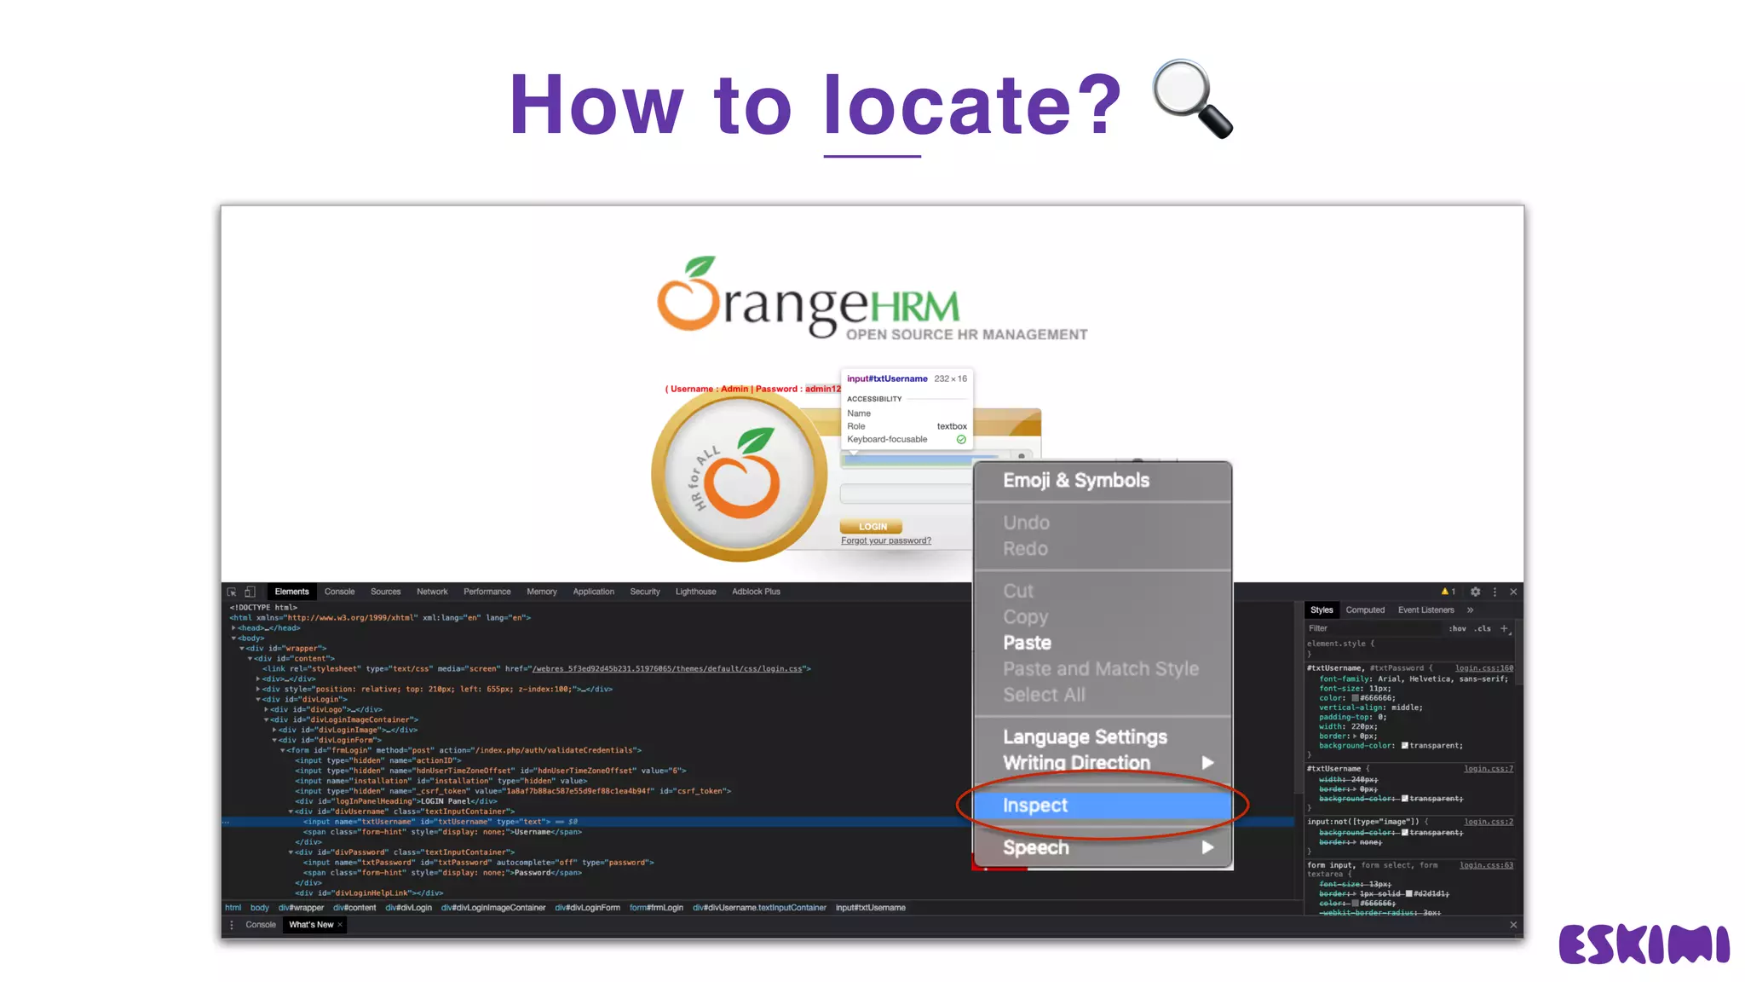Screen dimensions: 1745x982
Task: Open the login.css:160 source link
Action: pyautogui.click(x=1483, y=668)
